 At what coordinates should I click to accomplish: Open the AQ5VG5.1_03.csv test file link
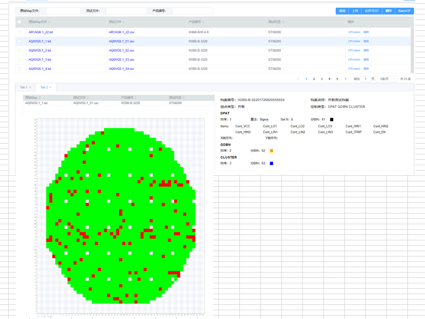(x=121, y=60)
